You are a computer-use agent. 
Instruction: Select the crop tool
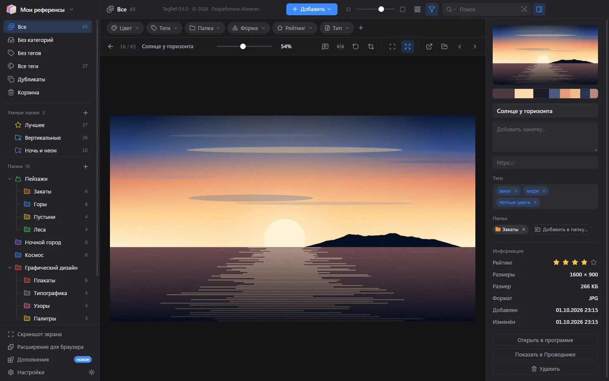(x=371, y=47)
